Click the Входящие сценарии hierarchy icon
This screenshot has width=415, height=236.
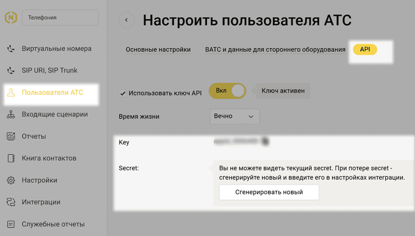pyautogui.click(x=11, y=115)
